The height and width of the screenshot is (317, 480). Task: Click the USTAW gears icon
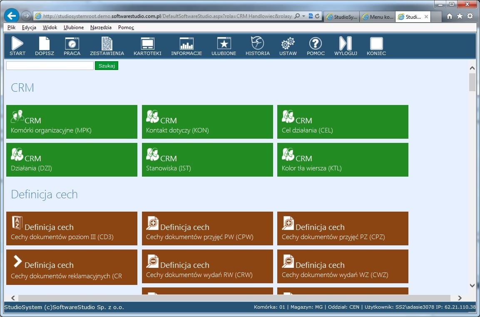[288, 46]
